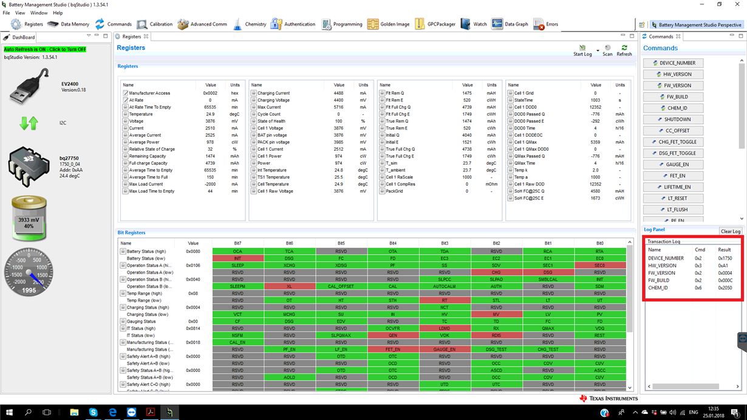The image size is (747, 420).
Task: Open the Windows Start menu
Action: (9, 412)
